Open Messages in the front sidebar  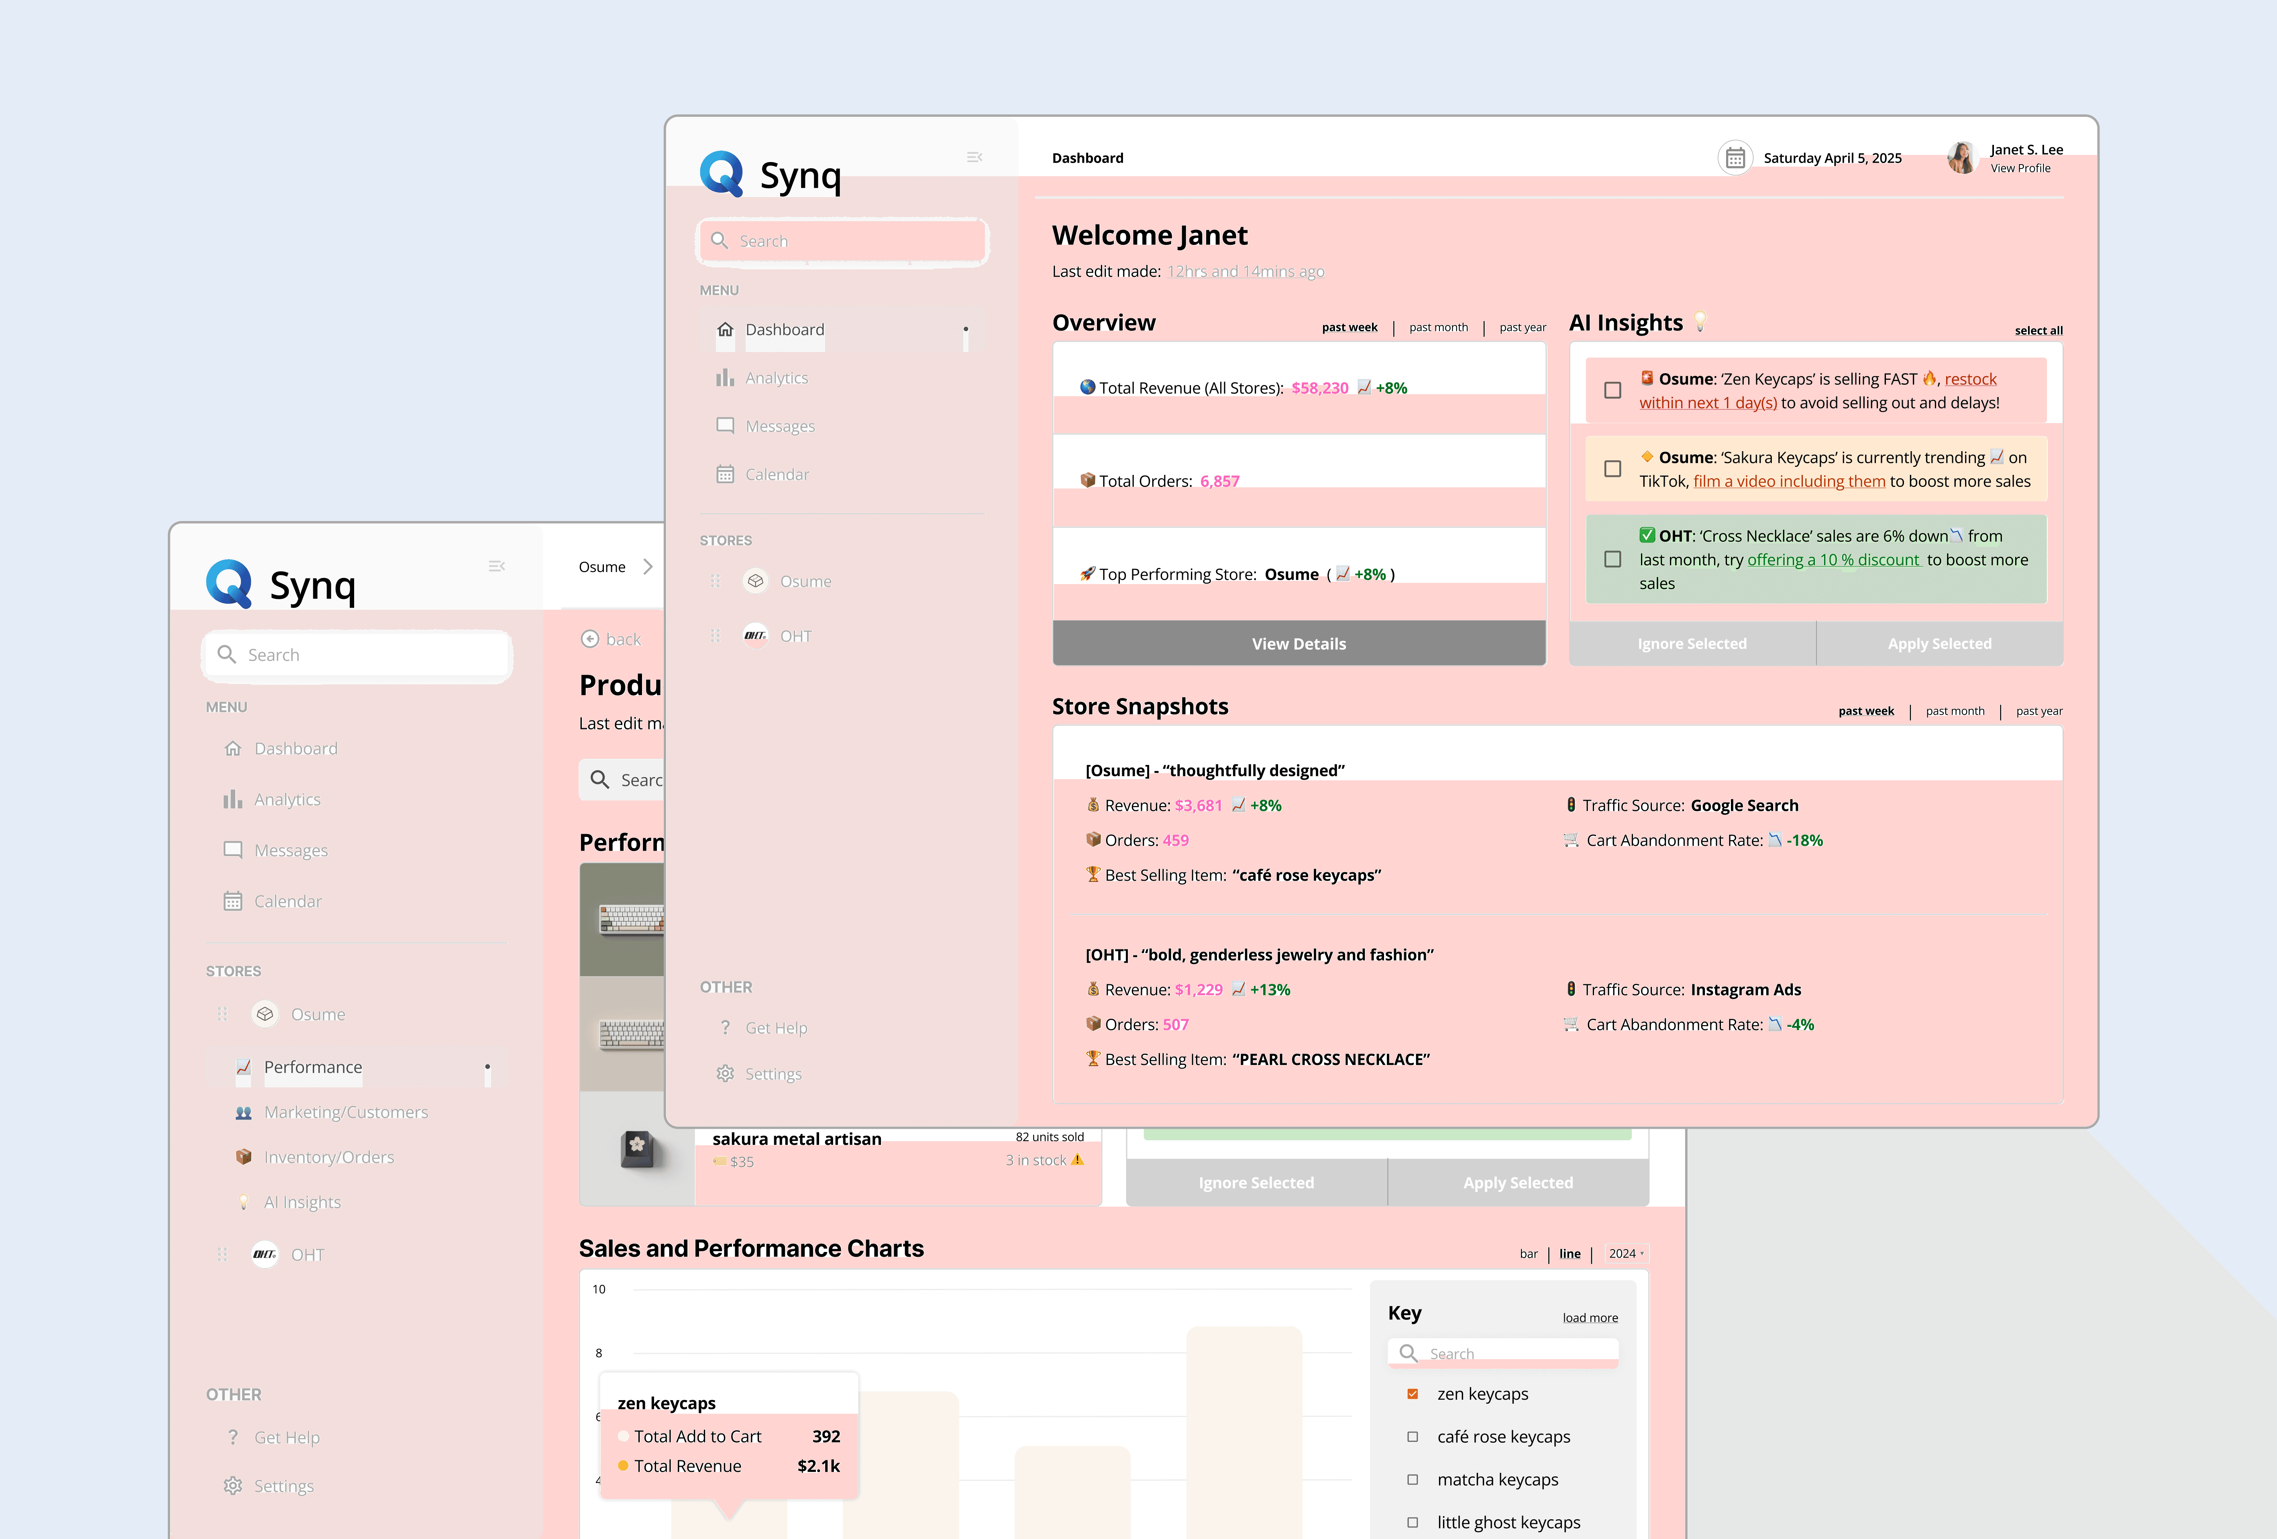[779, 426]
